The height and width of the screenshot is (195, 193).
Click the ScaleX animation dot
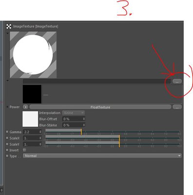[7, 138]
